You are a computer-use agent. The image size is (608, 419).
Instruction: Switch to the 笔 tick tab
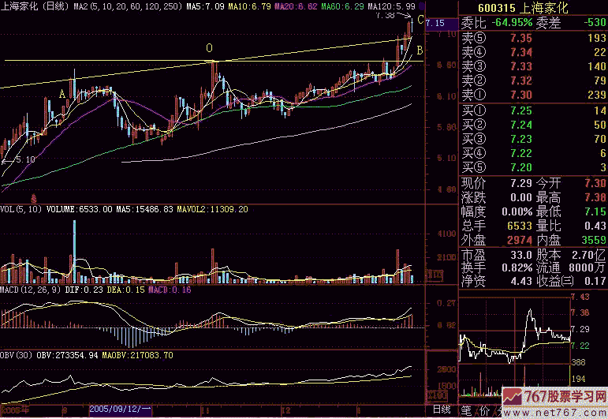[466, 410]
